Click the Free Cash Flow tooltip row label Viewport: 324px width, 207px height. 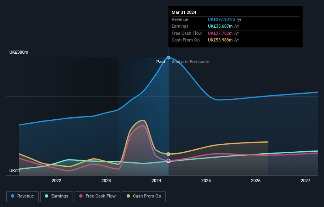[187, 33]
